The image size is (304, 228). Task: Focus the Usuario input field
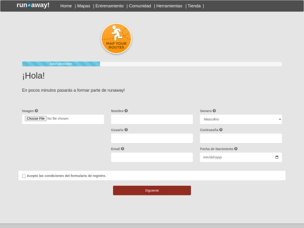(152, 138)
